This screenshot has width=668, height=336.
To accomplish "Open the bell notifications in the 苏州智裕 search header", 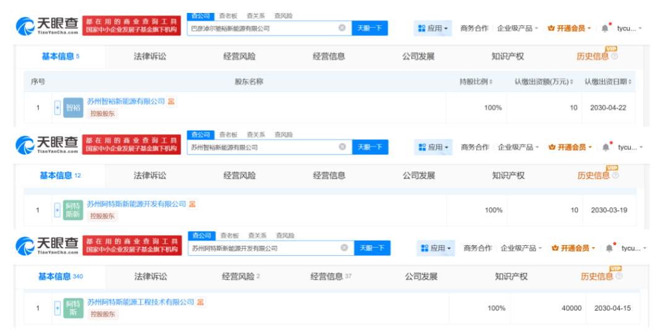I will coord(606,147).
